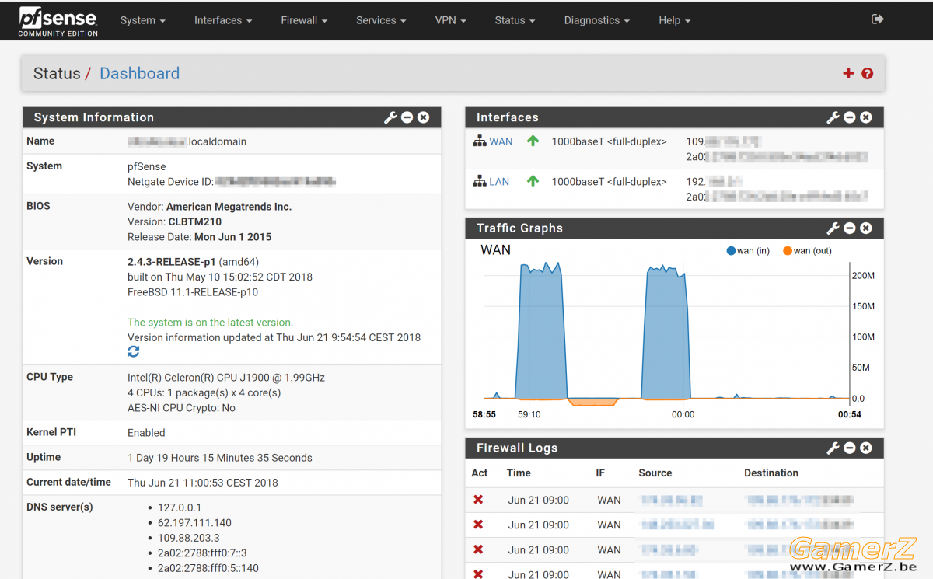Open the VPN dropdown menu
This screenshot has height=579, width=933.
coord(451,20)
